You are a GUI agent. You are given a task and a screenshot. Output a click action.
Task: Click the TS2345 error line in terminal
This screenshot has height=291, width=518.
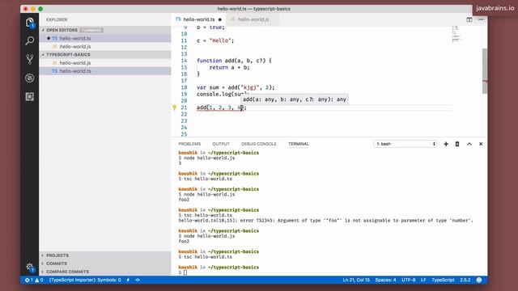click(x=325, y=221)
